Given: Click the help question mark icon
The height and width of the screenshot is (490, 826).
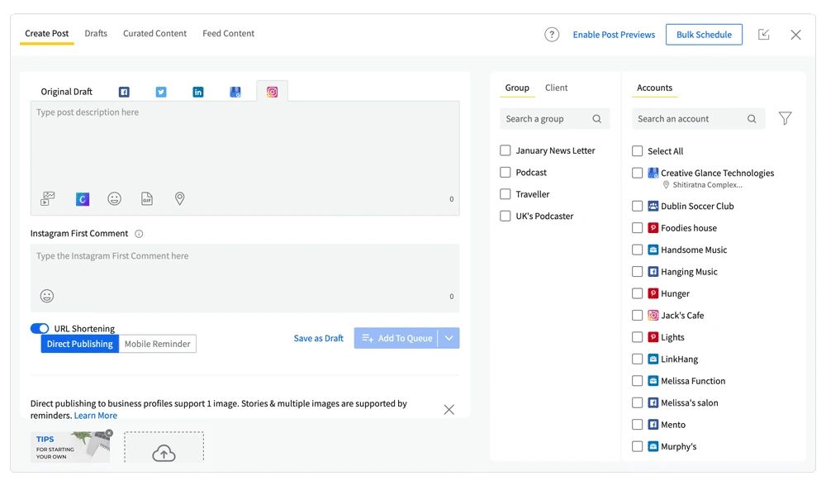Looking at the screenshot, I should [x=551, y=35].
